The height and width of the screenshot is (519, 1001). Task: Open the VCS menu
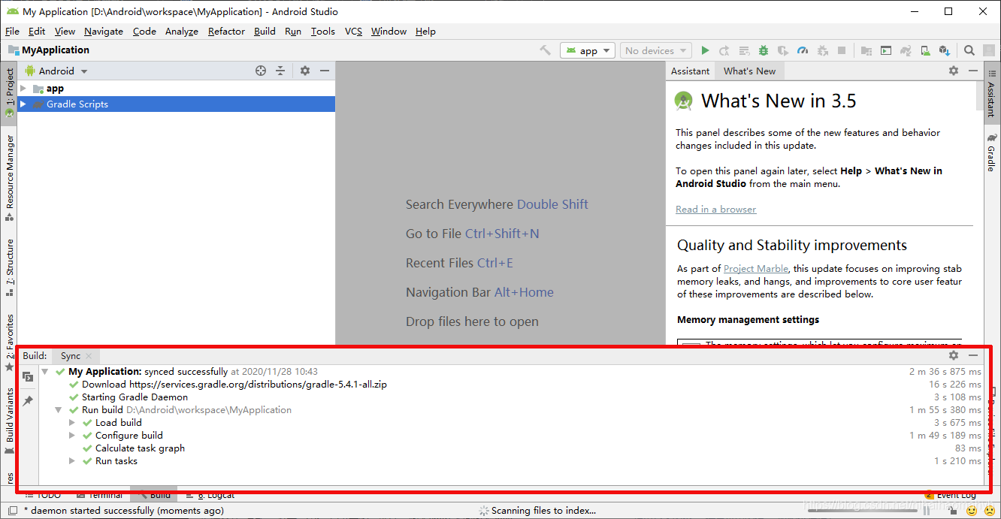click(x=353, y=31)
